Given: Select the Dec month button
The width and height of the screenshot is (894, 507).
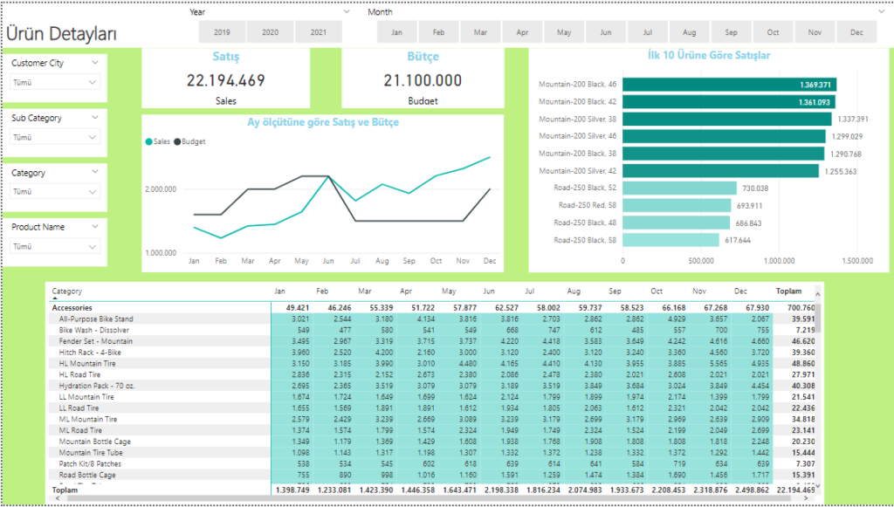Looking at the screenshot, I should pos(856,32).
